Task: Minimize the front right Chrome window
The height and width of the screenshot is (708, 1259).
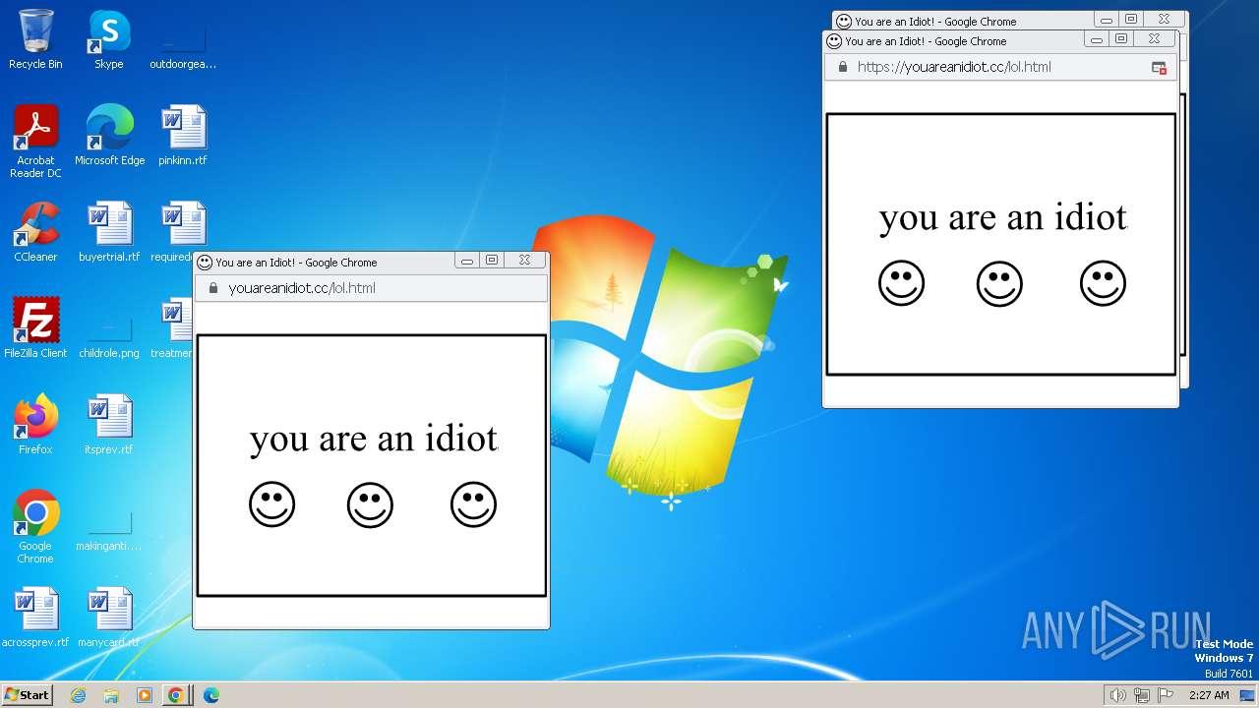Action: click(x=1097, y=39)
